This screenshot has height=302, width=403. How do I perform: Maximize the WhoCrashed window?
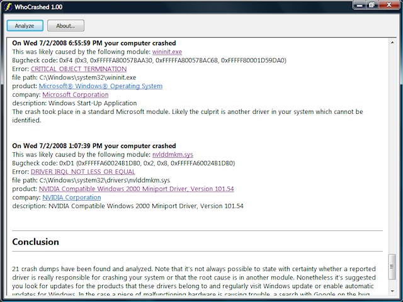(372, 5)
